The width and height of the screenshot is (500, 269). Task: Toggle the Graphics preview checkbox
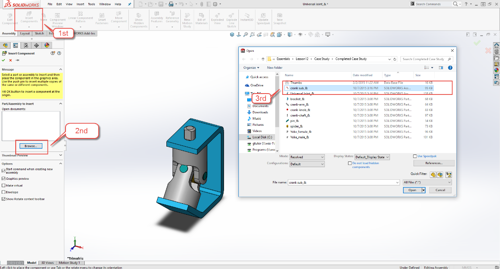pos(4,178)
